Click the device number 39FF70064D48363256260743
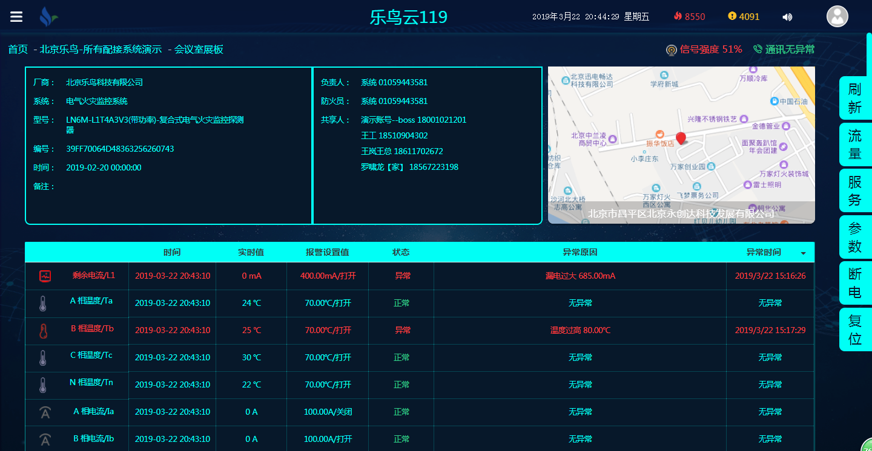This screenshot has width=872, height=451. point(120,149)
